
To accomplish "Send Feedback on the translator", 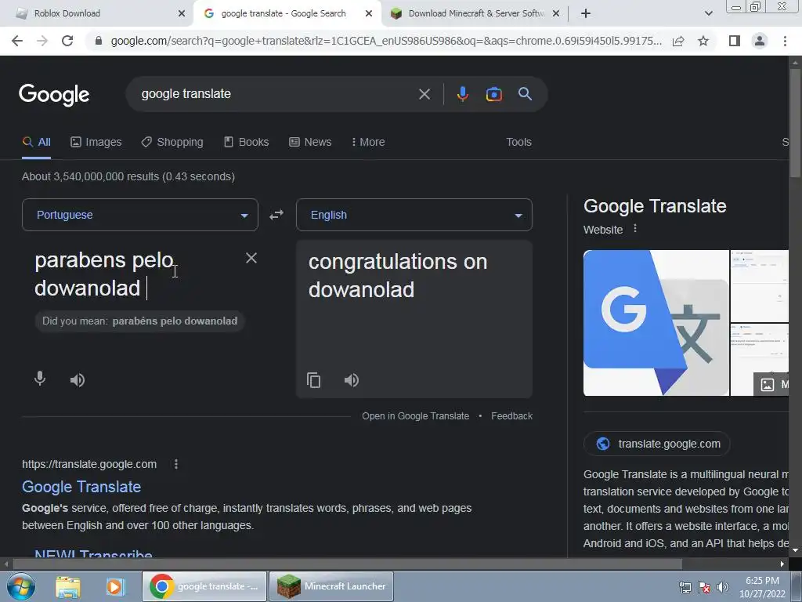I will 511,416.
